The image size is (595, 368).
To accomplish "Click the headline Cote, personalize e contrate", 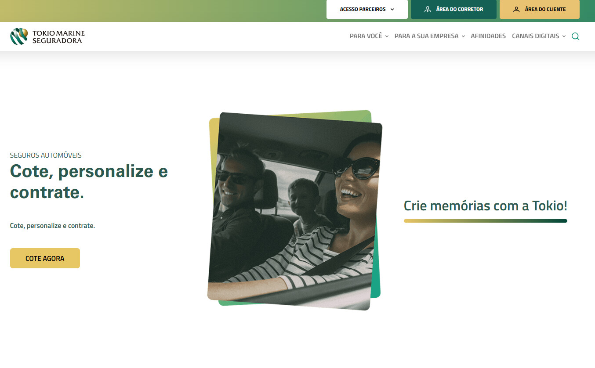I will click(89, 181).
